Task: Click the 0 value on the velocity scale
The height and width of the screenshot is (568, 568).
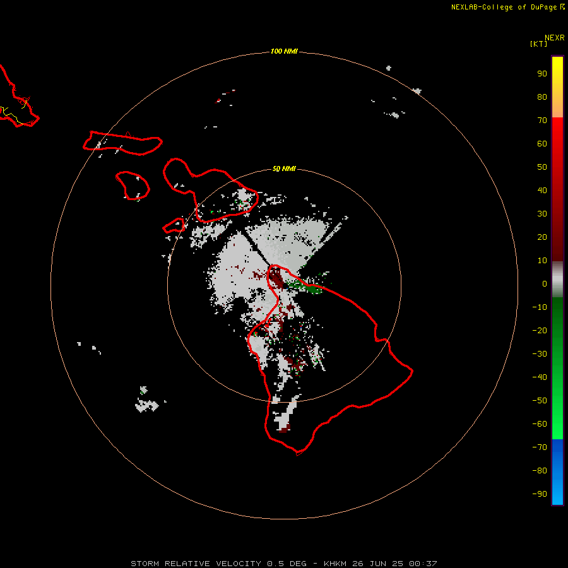Action: [x=545, y=284]
